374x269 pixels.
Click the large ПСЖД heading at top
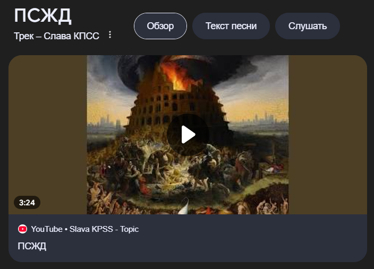pyautogui.click(x=42, y=16)
